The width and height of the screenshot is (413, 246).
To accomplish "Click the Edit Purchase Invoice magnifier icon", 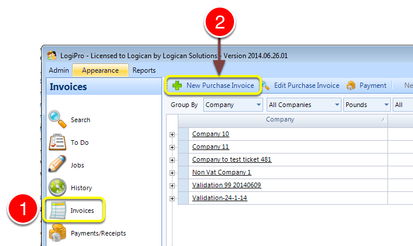I will click(265, 85).
